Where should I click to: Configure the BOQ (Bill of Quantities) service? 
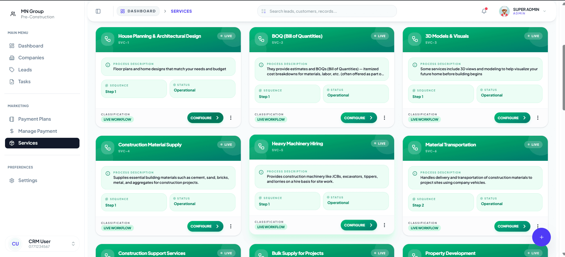pos(359,118)
